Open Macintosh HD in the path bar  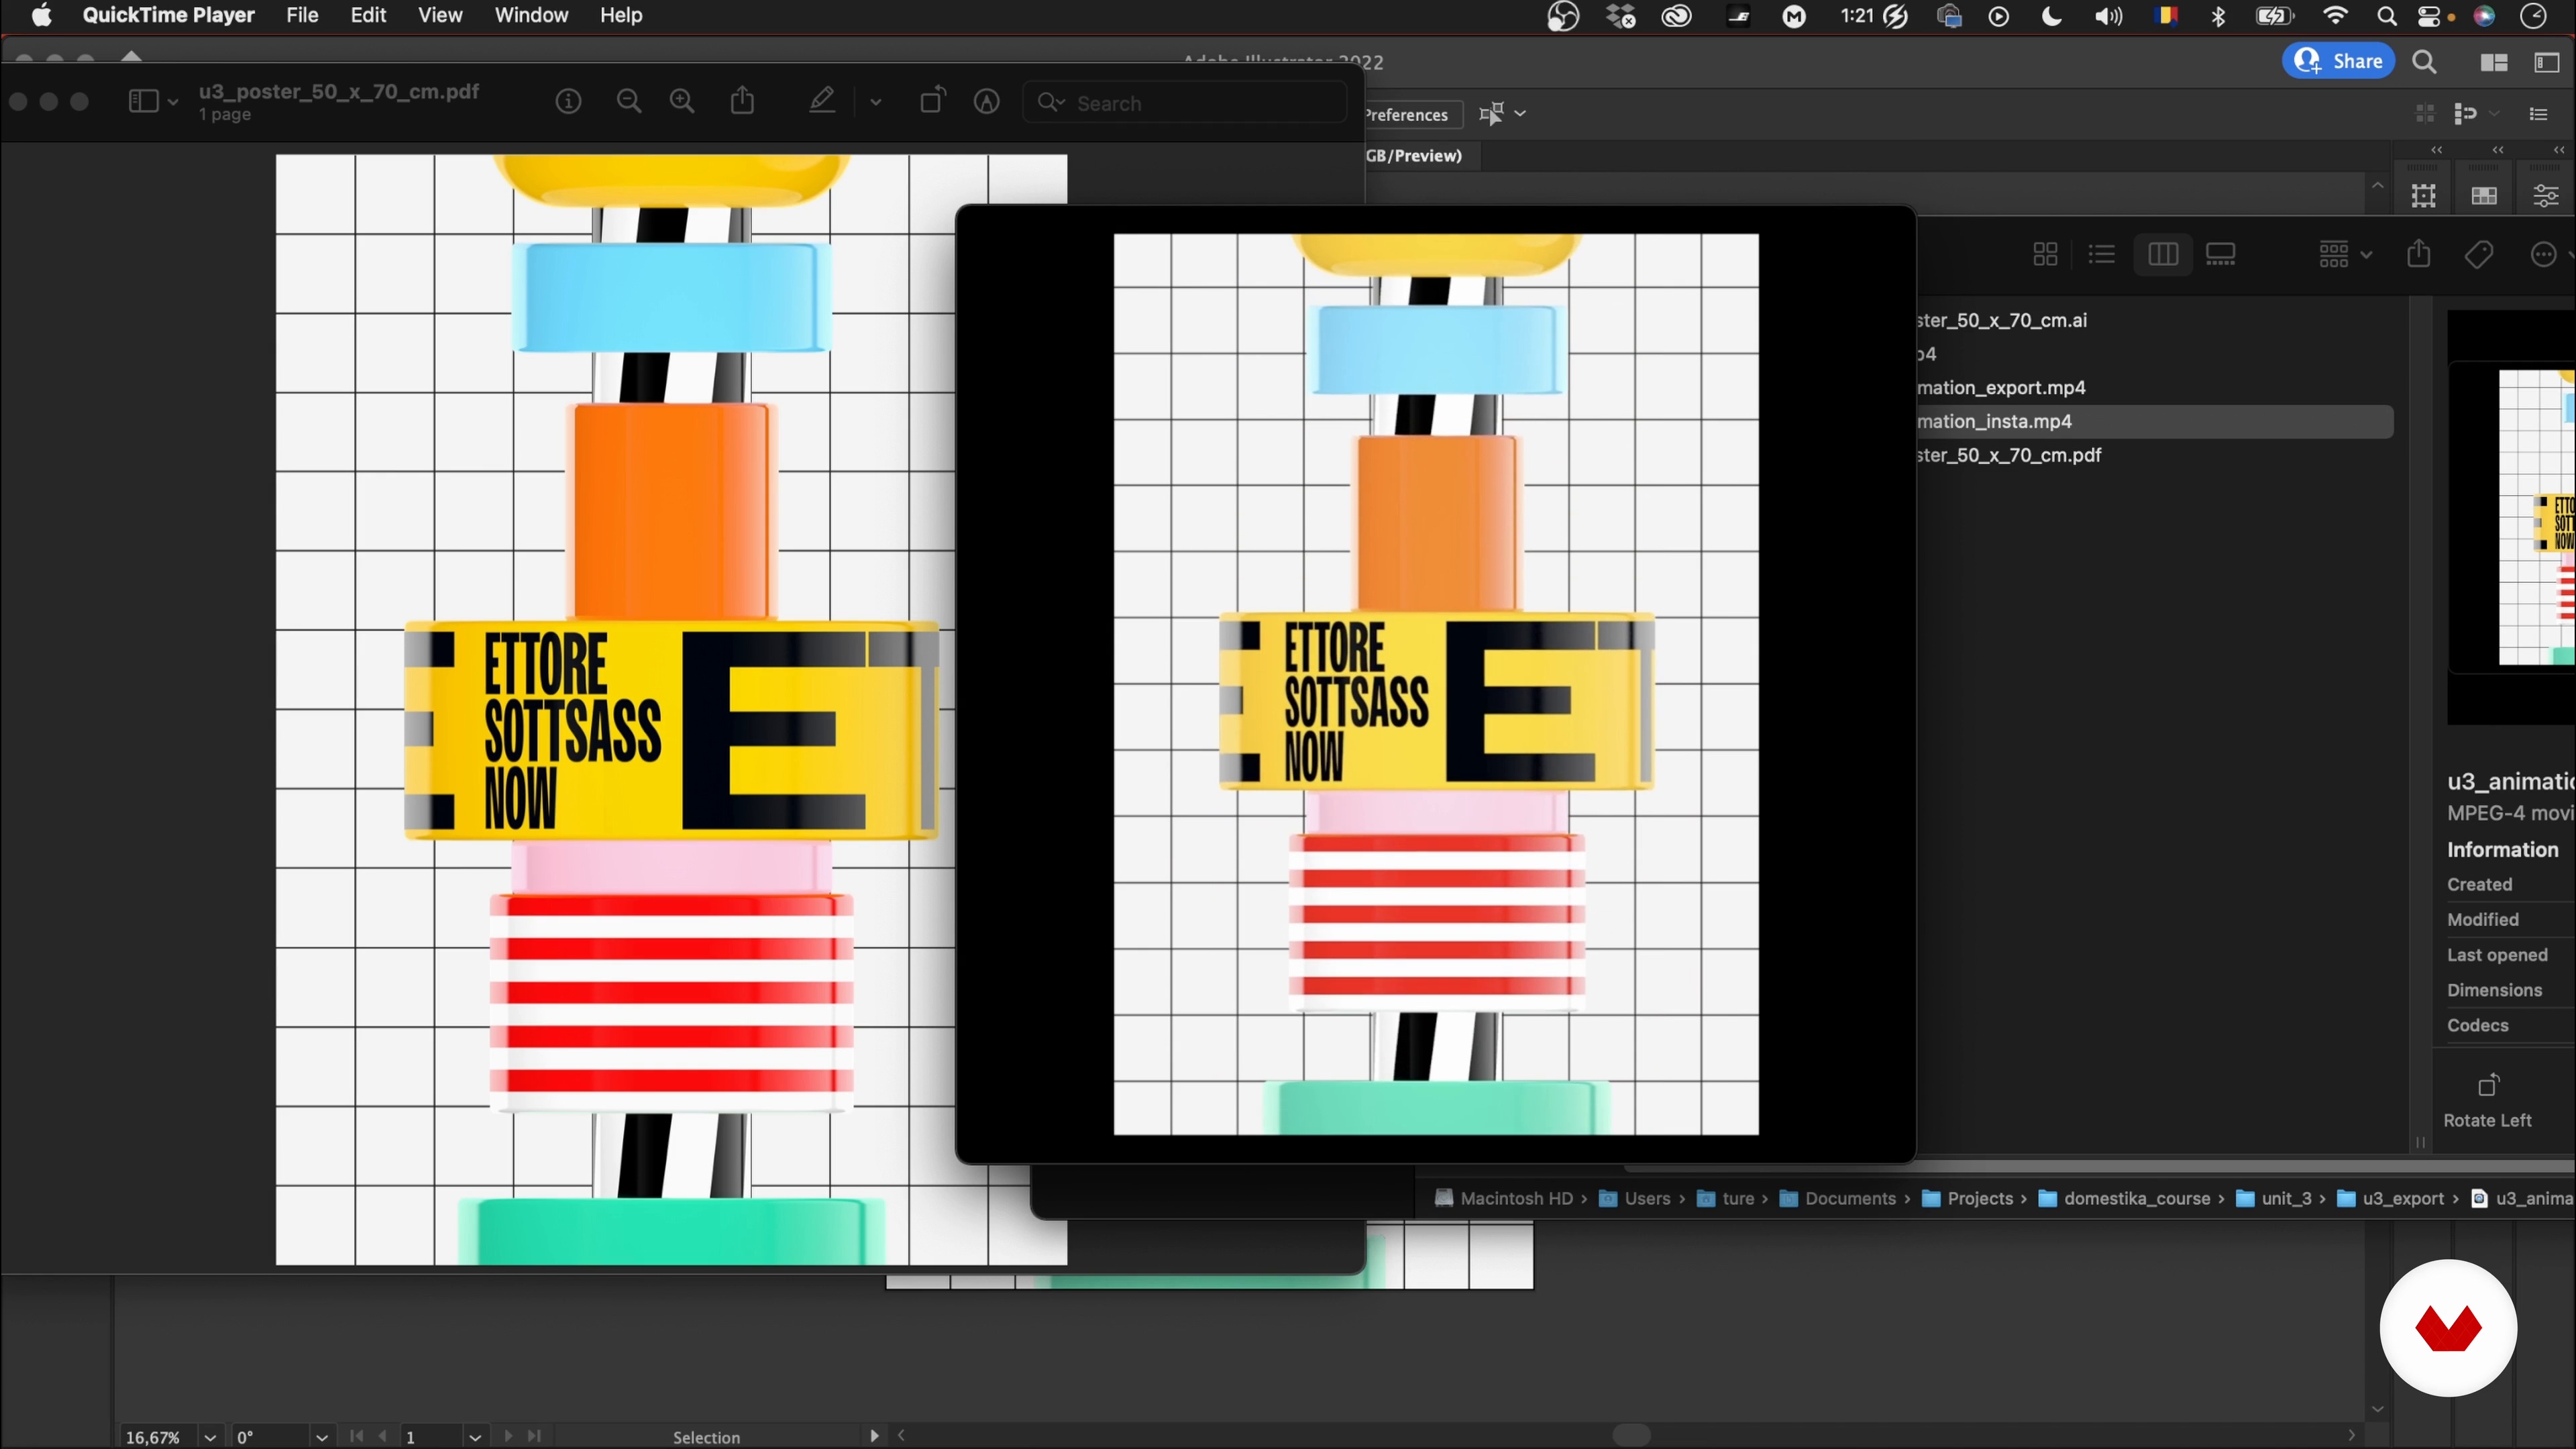point(1504,1198)
